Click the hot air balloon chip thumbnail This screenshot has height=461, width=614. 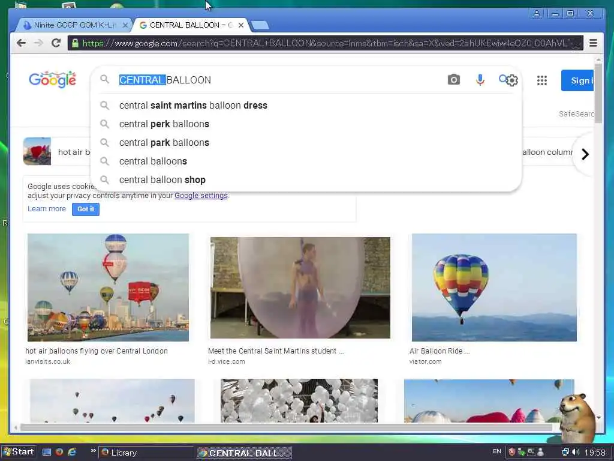37,151
